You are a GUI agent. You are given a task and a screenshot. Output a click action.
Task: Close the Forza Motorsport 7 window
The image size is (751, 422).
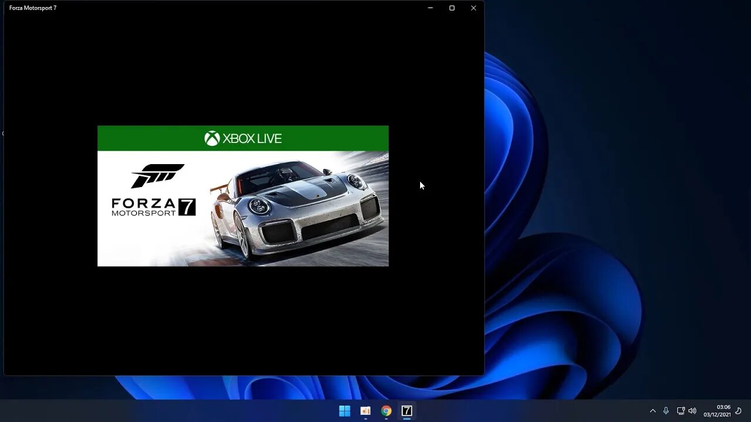click(473, 8)
